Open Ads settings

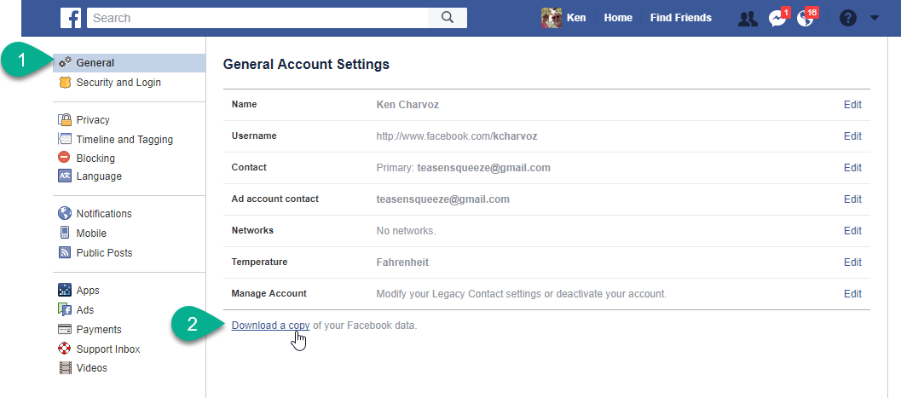pos(85,309)
